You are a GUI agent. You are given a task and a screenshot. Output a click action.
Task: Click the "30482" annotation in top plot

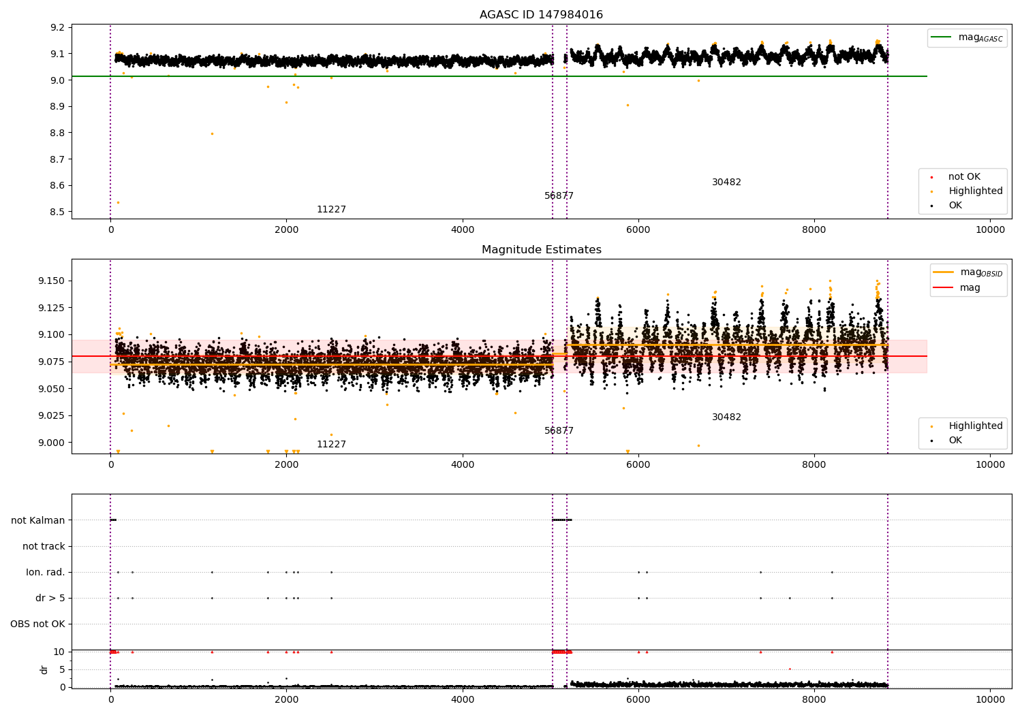[726, 182]
